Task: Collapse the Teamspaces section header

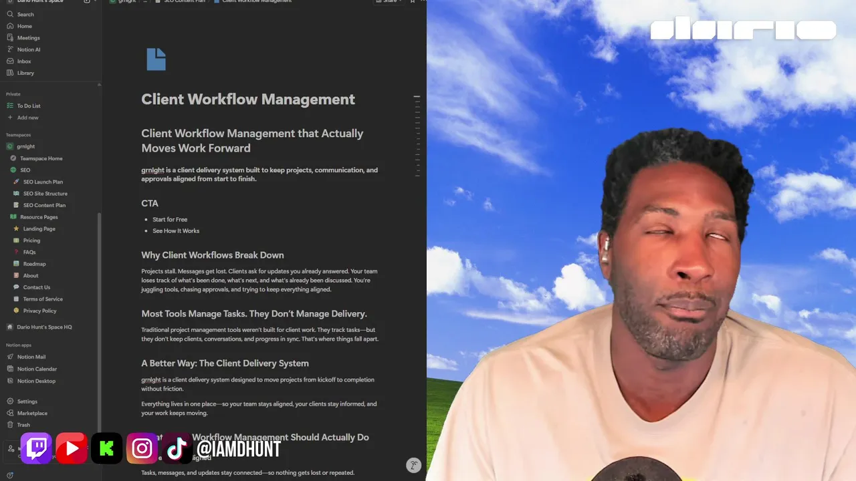Action: (x=19, y=135)
